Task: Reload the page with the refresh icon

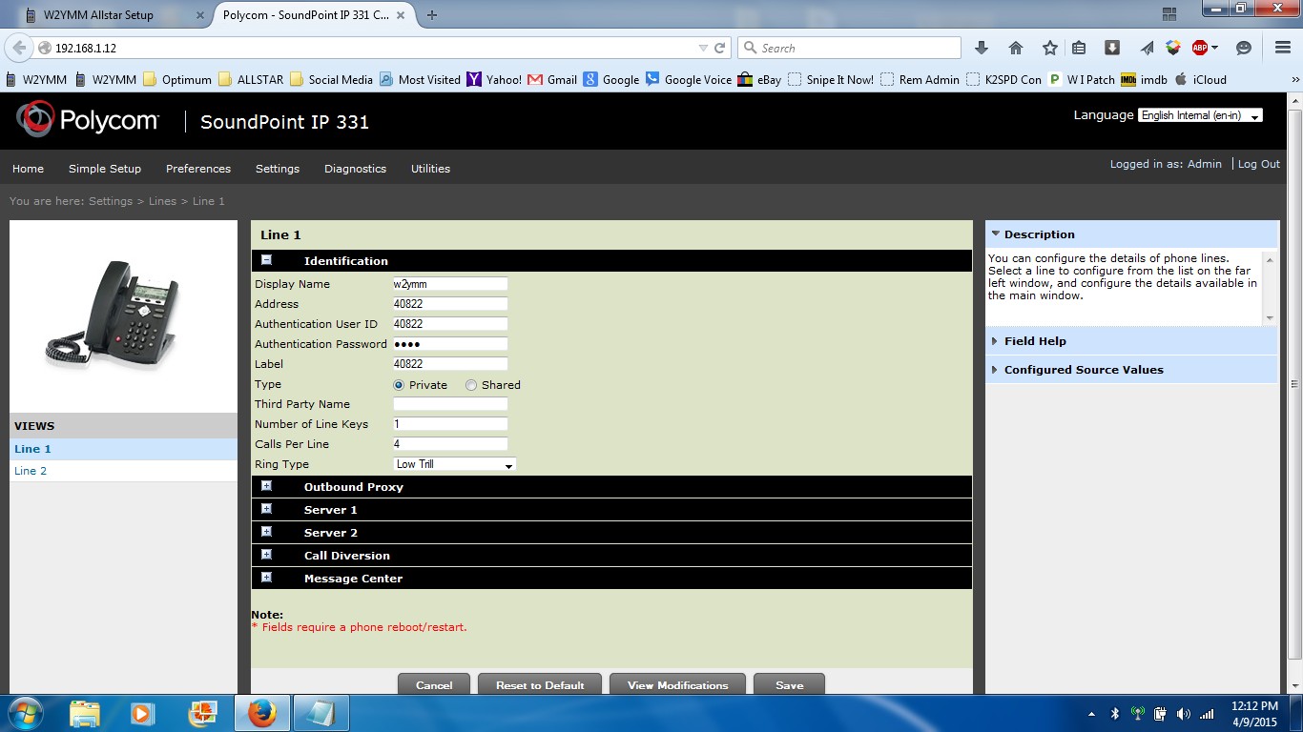Action: pos(720,48)
